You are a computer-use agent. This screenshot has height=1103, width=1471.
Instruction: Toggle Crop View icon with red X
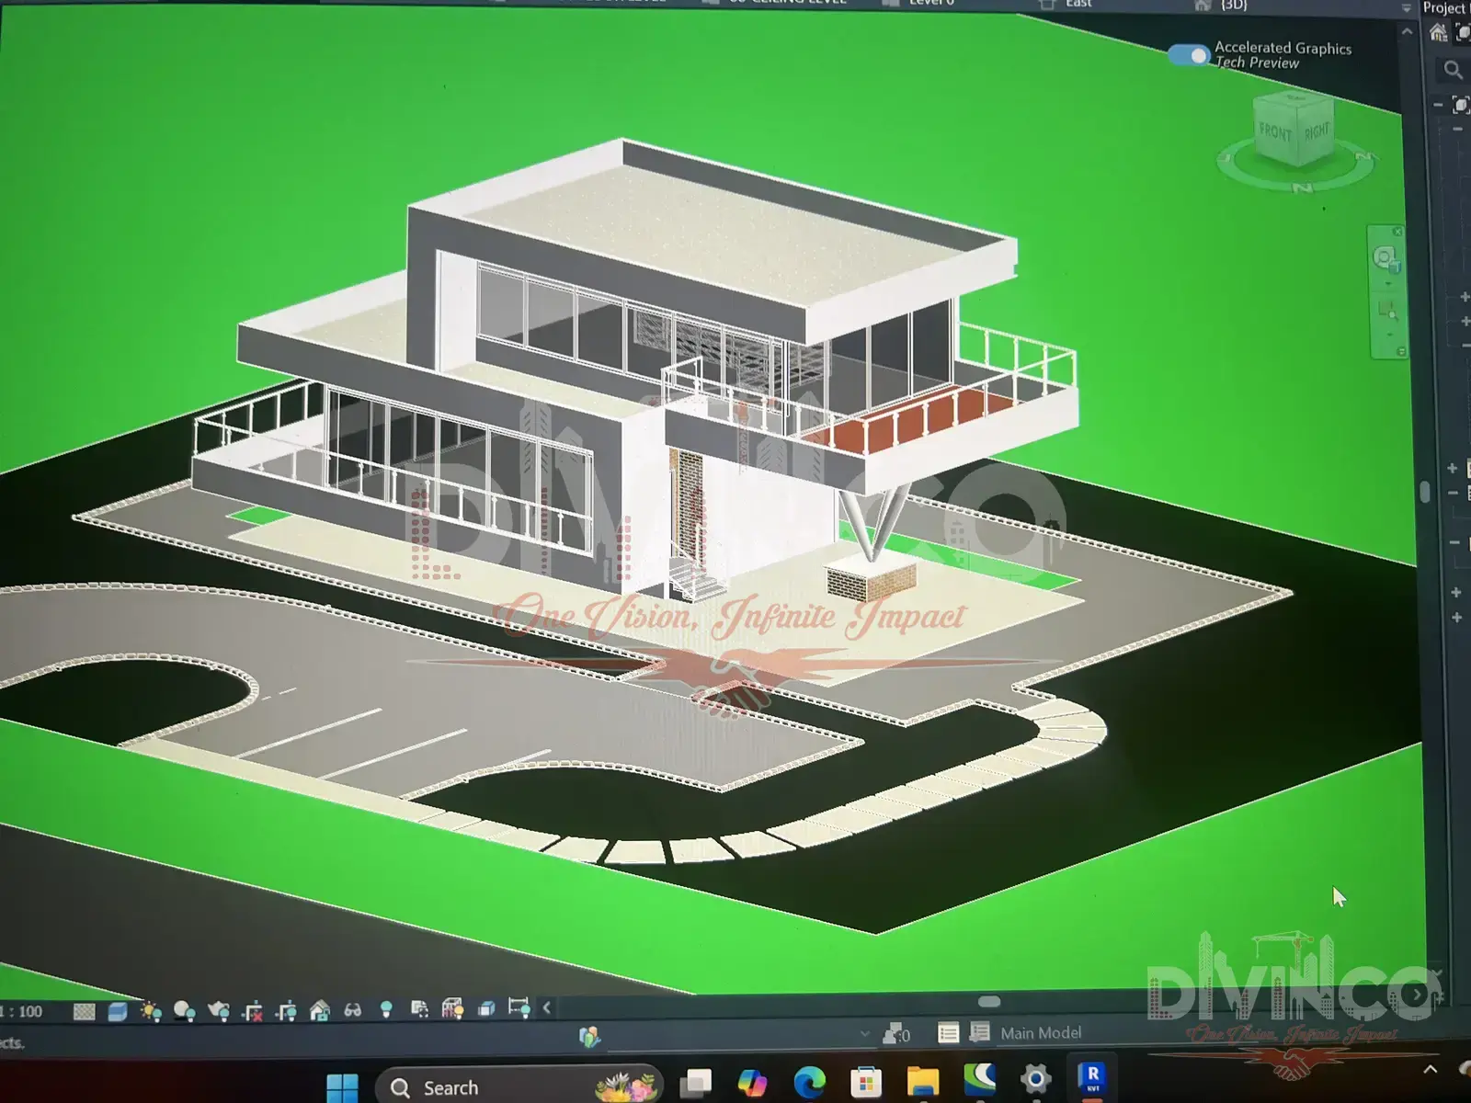[x=253, y=1011]
